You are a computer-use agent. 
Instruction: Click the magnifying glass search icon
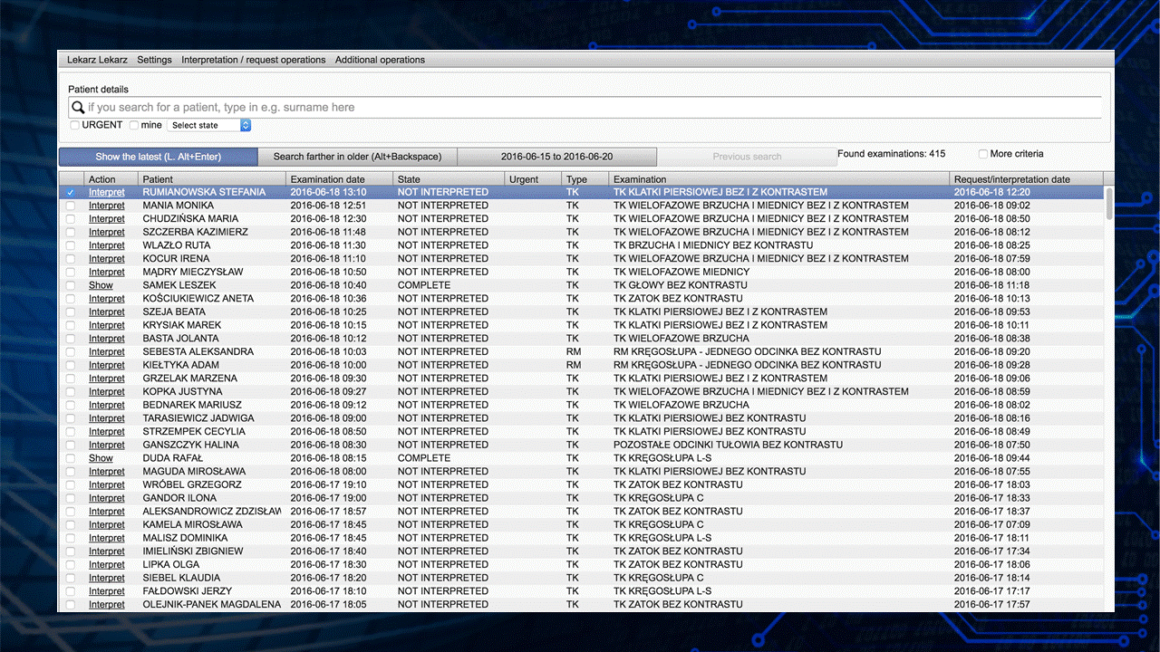(78, 107)
